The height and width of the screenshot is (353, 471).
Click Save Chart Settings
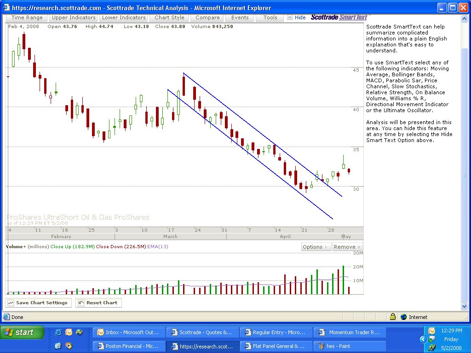pyautogui.click(x=38, y=302)
